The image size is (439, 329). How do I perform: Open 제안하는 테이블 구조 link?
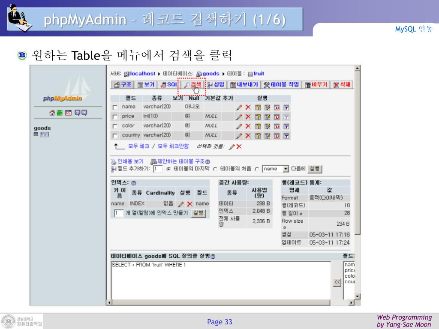coord(180,162)
